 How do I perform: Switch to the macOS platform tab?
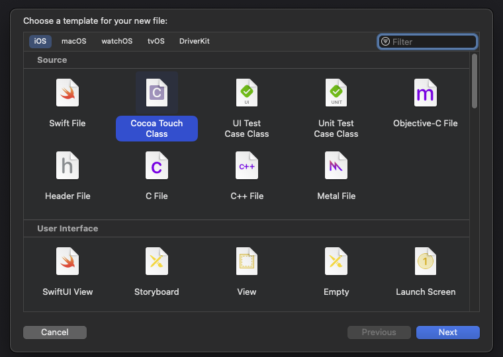[x=73, y=42]
